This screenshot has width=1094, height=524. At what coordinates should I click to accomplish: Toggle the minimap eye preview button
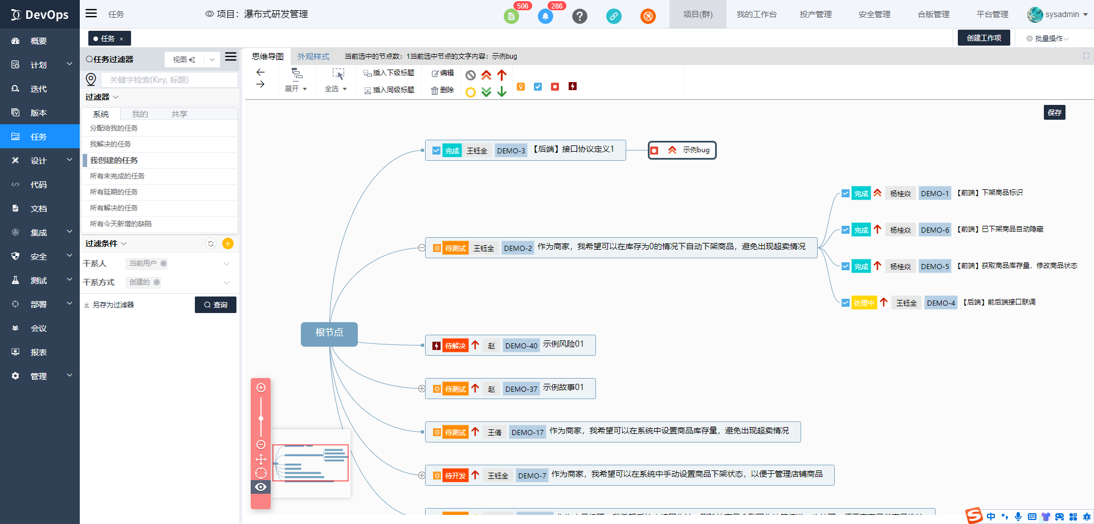[261, 487]
